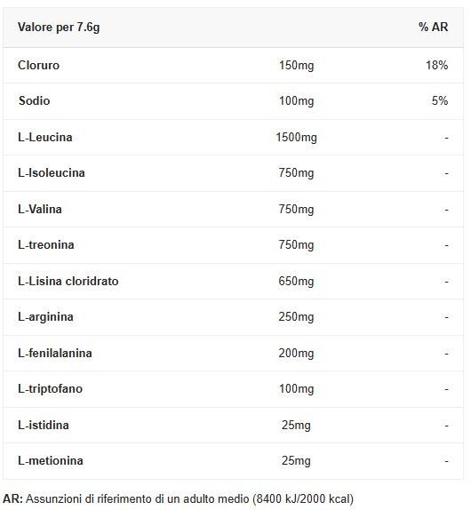The width and height of the screenshot is (471, 510).
Task: Select the L-arginina row label
Action: (45, 317)
